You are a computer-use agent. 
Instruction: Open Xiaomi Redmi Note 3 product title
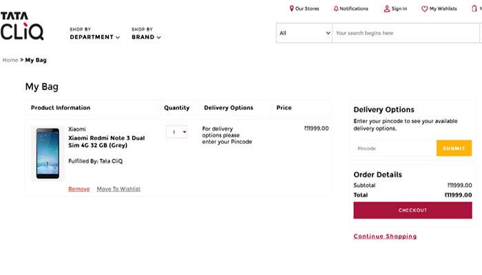click(106, 142)
